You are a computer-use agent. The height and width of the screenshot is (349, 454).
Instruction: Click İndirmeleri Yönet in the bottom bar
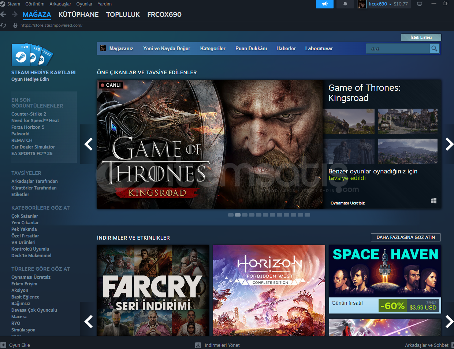(x=222, y=345)
